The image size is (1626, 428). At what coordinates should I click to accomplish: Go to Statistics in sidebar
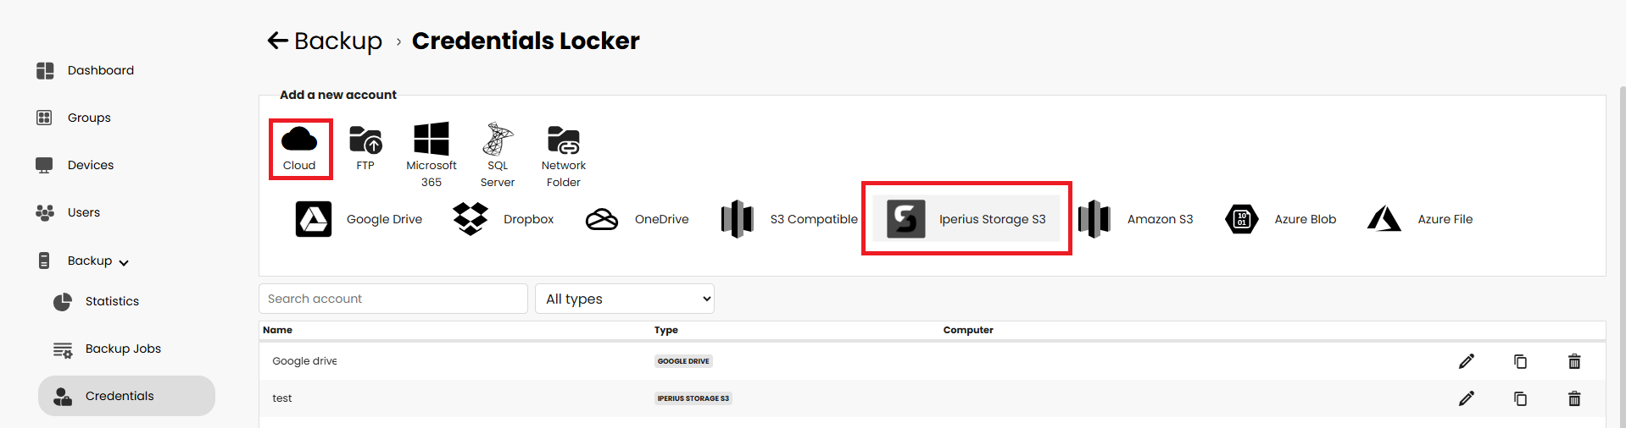112,301
